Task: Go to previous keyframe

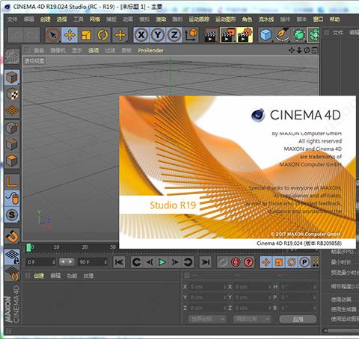Action: point(136,262)
